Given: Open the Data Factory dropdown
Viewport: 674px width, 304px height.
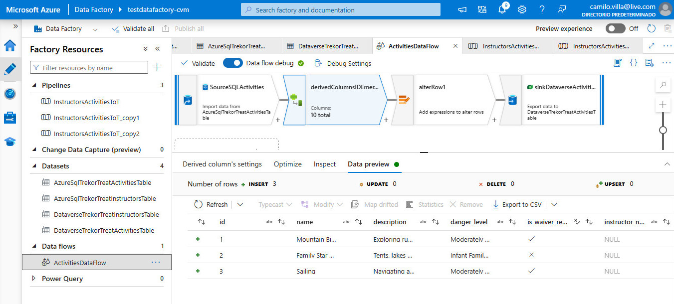Looking at the screenshot, I should (x=65, y=29).
